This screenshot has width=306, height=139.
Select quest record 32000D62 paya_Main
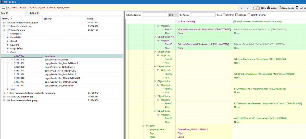click(62, 56)
